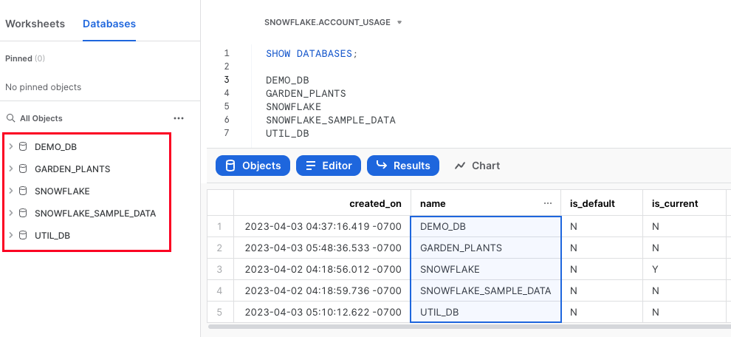Expand the SNOWFLAKE database node
The height and width of the screenshot is (337, 731).
click(x=11, y=191)
